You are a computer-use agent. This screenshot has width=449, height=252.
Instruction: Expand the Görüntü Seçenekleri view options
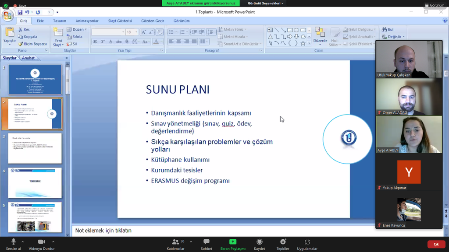(265, 3)
